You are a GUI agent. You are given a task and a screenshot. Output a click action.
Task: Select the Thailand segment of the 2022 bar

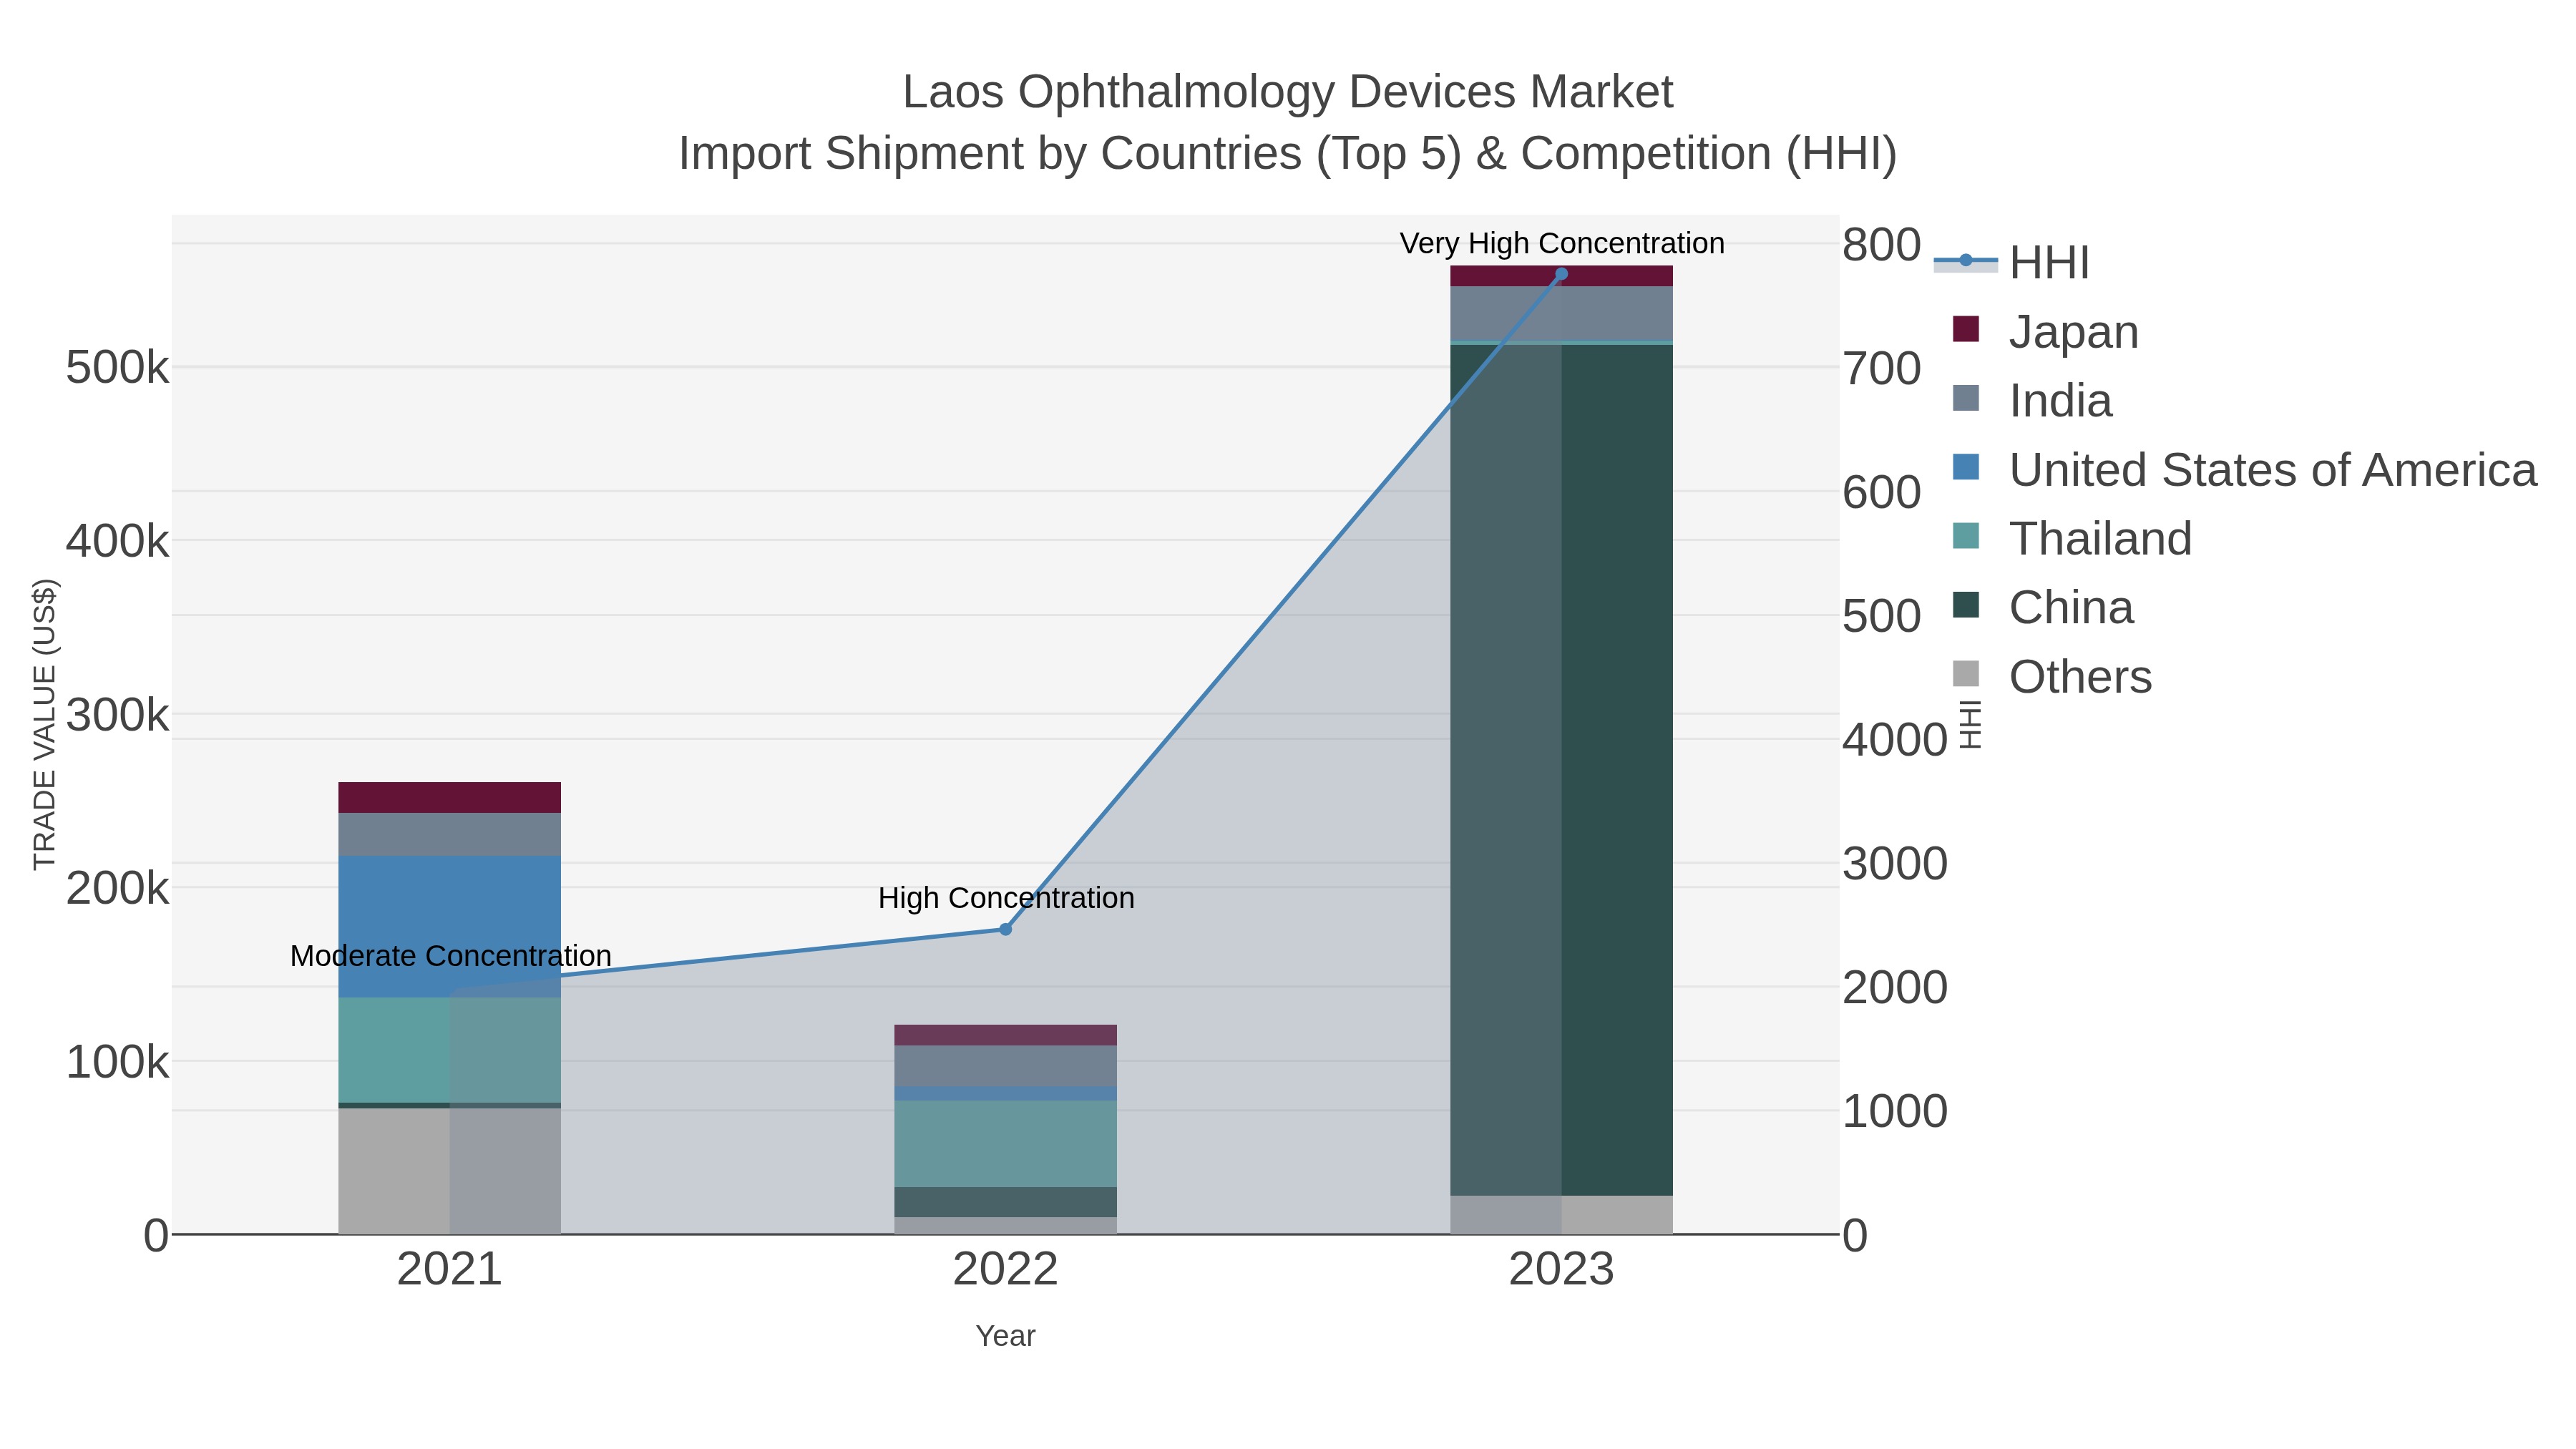(1005, 1144)
